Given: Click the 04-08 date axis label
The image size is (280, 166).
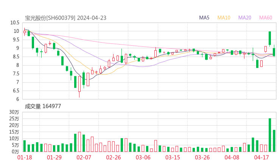Looking at the screenshot, I should [232, 157].
